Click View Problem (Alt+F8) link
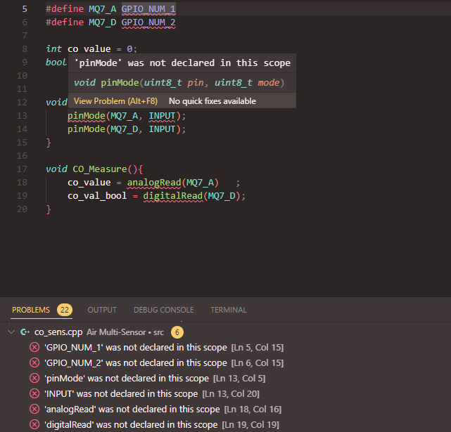Screen dimensions: 451x432 tap(115, 101)
